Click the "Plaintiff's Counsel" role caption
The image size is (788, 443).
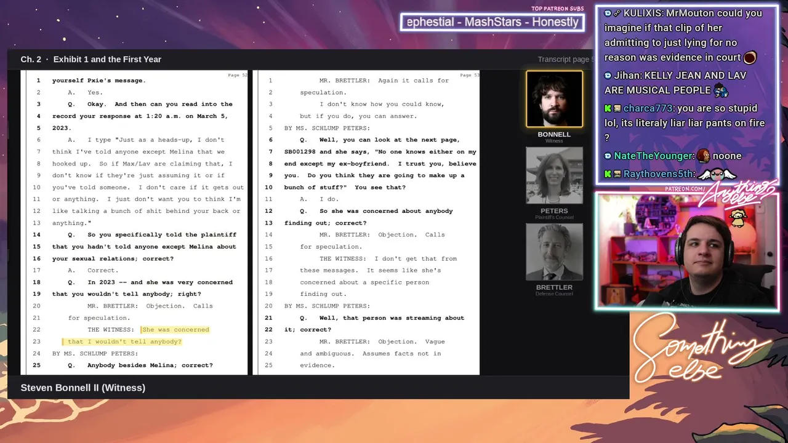coord(554,218)
